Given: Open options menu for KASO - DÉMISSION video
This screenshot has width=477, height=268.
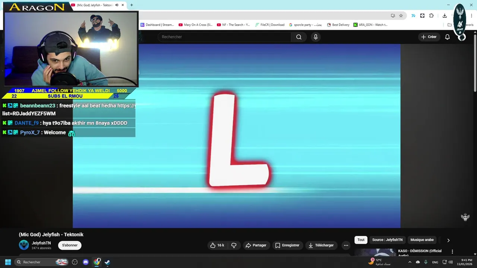Looking at the screenshot, I should pyautogui.click(x=452, y=252).
